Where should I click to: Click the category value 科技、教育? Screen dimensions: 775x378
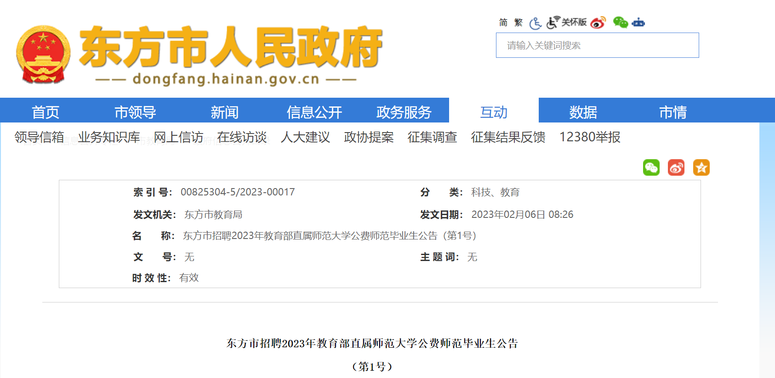[x=495, y=192]
